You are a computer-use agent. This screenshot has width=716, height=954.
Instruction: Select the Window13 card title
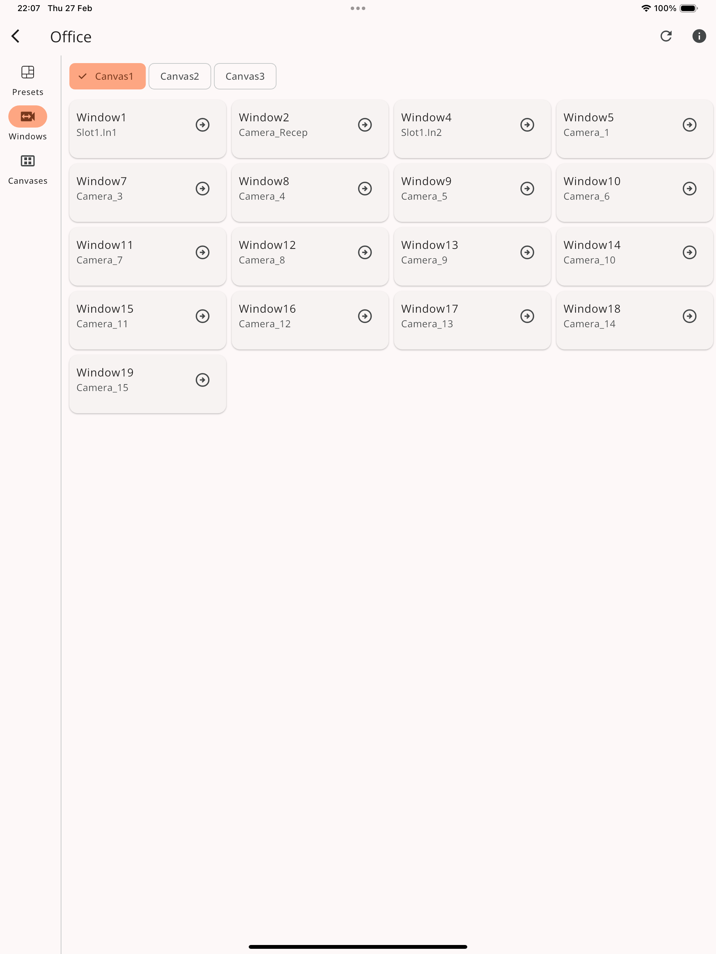429,245
